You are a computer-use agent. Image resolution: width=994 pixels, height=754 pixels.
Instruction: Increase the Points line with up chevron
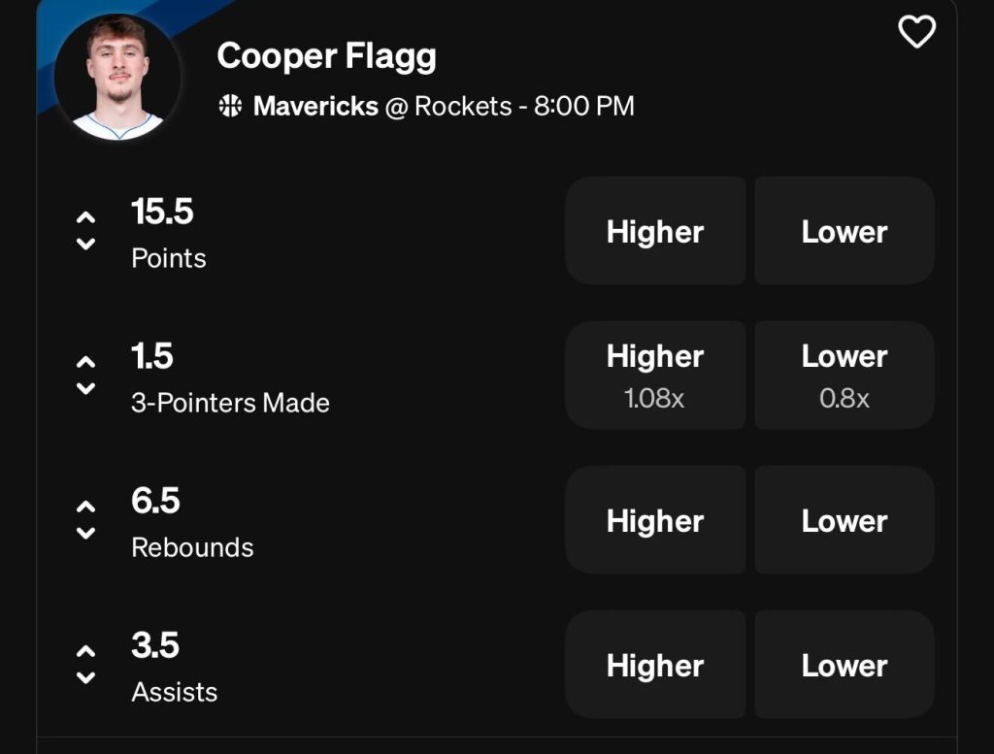tap(85, 217)
